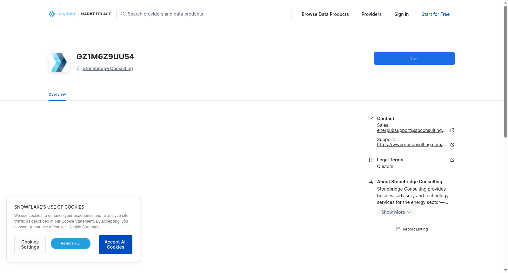Open external link icon next to support URL

[x=452, y=145]
